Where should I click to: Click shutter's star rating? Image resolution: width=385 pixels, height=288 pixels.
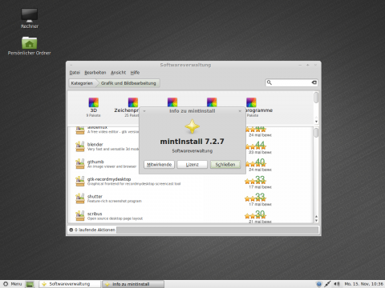(x=255, y=199)
